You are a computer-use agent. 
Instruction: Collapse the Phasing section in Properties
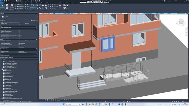(36, 50)
